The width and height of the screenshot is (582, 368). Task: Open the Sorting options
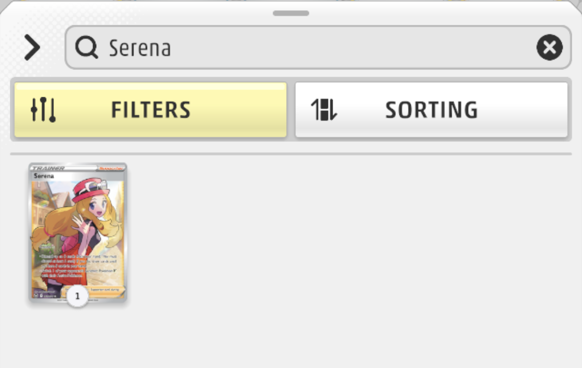[431, 110]
